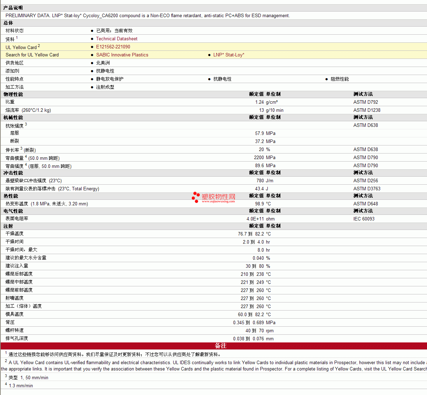The width and height of the screenshot is (427, 395).
Task: Select the '注射成型' processing method entry
Action: [x=105, y=87]
